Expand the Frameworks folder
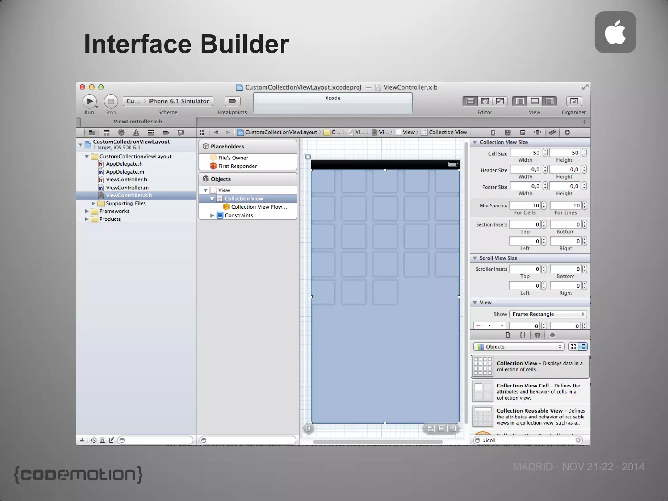The height and width of the screenshot is (501, 668). pos(87,211)
